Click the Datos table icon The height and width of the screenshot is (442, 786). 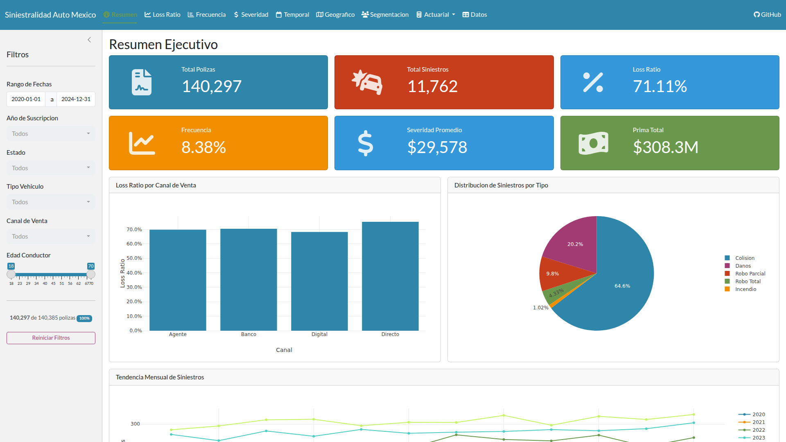tap(465, 14)
